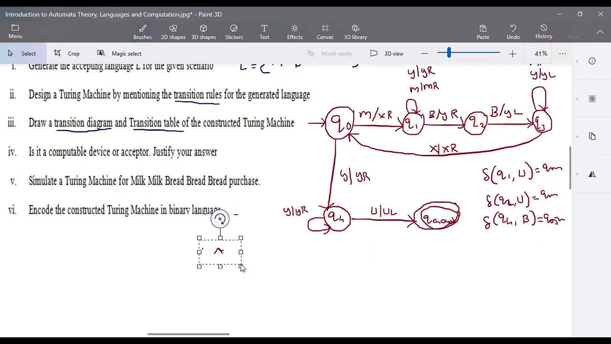611x344 pixels.
Task: Click the qaccept state in diagram
Action: click(437, 217)
